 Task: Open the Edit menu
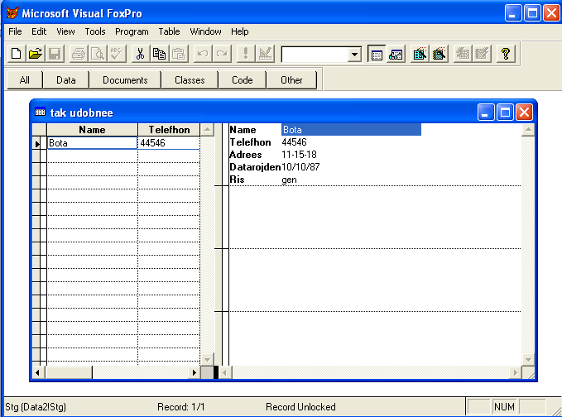point(39,31)
